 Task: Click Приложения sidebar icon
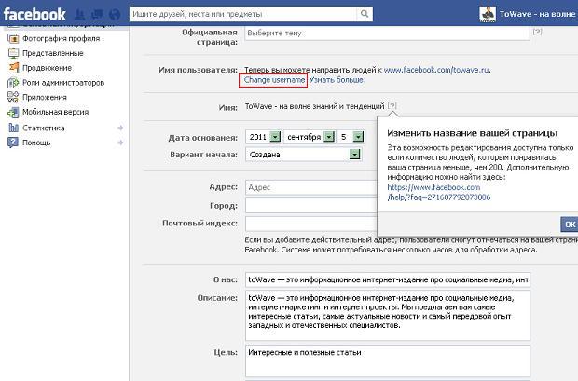tap(13, 97)
